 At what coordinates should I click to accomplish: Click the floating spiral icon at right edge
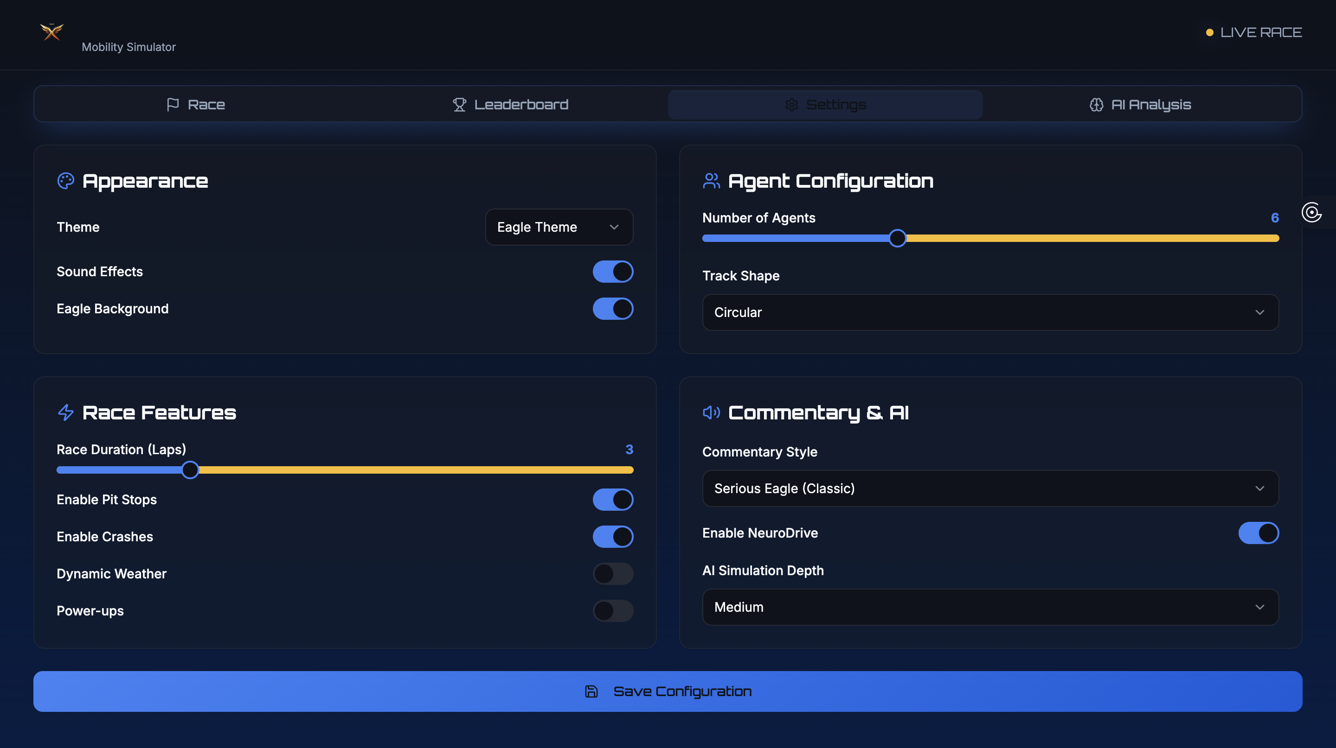pos(1311,212)
